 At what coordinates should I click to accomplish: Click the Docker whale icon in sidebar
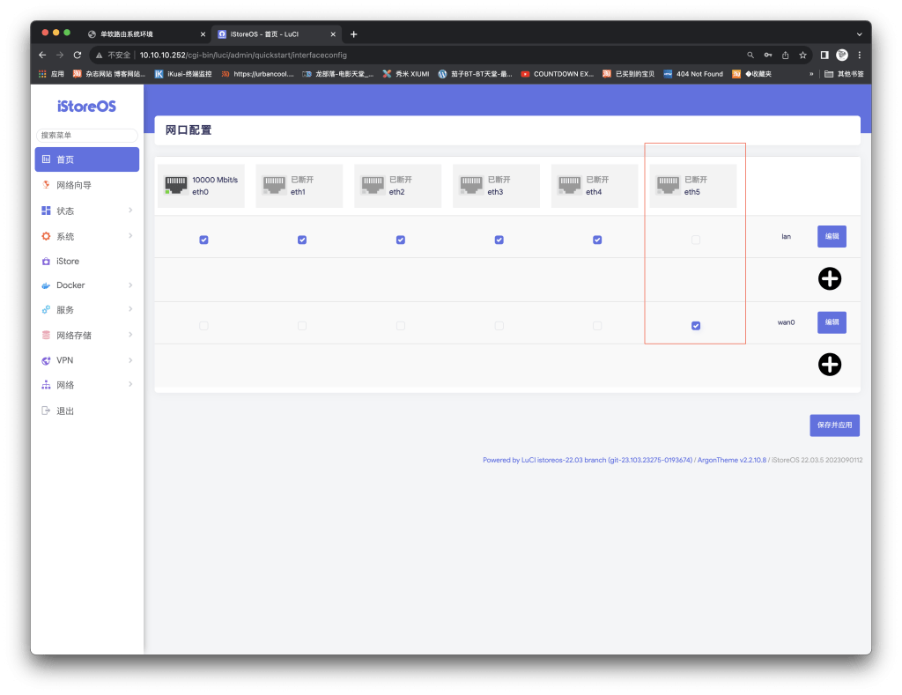pos(46,285)
